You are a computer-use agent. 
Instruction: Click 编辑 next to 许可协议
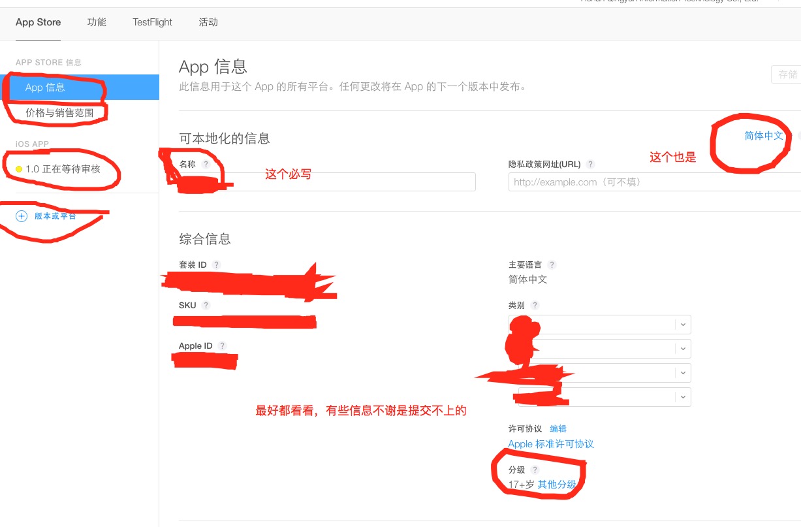(558, 429)
